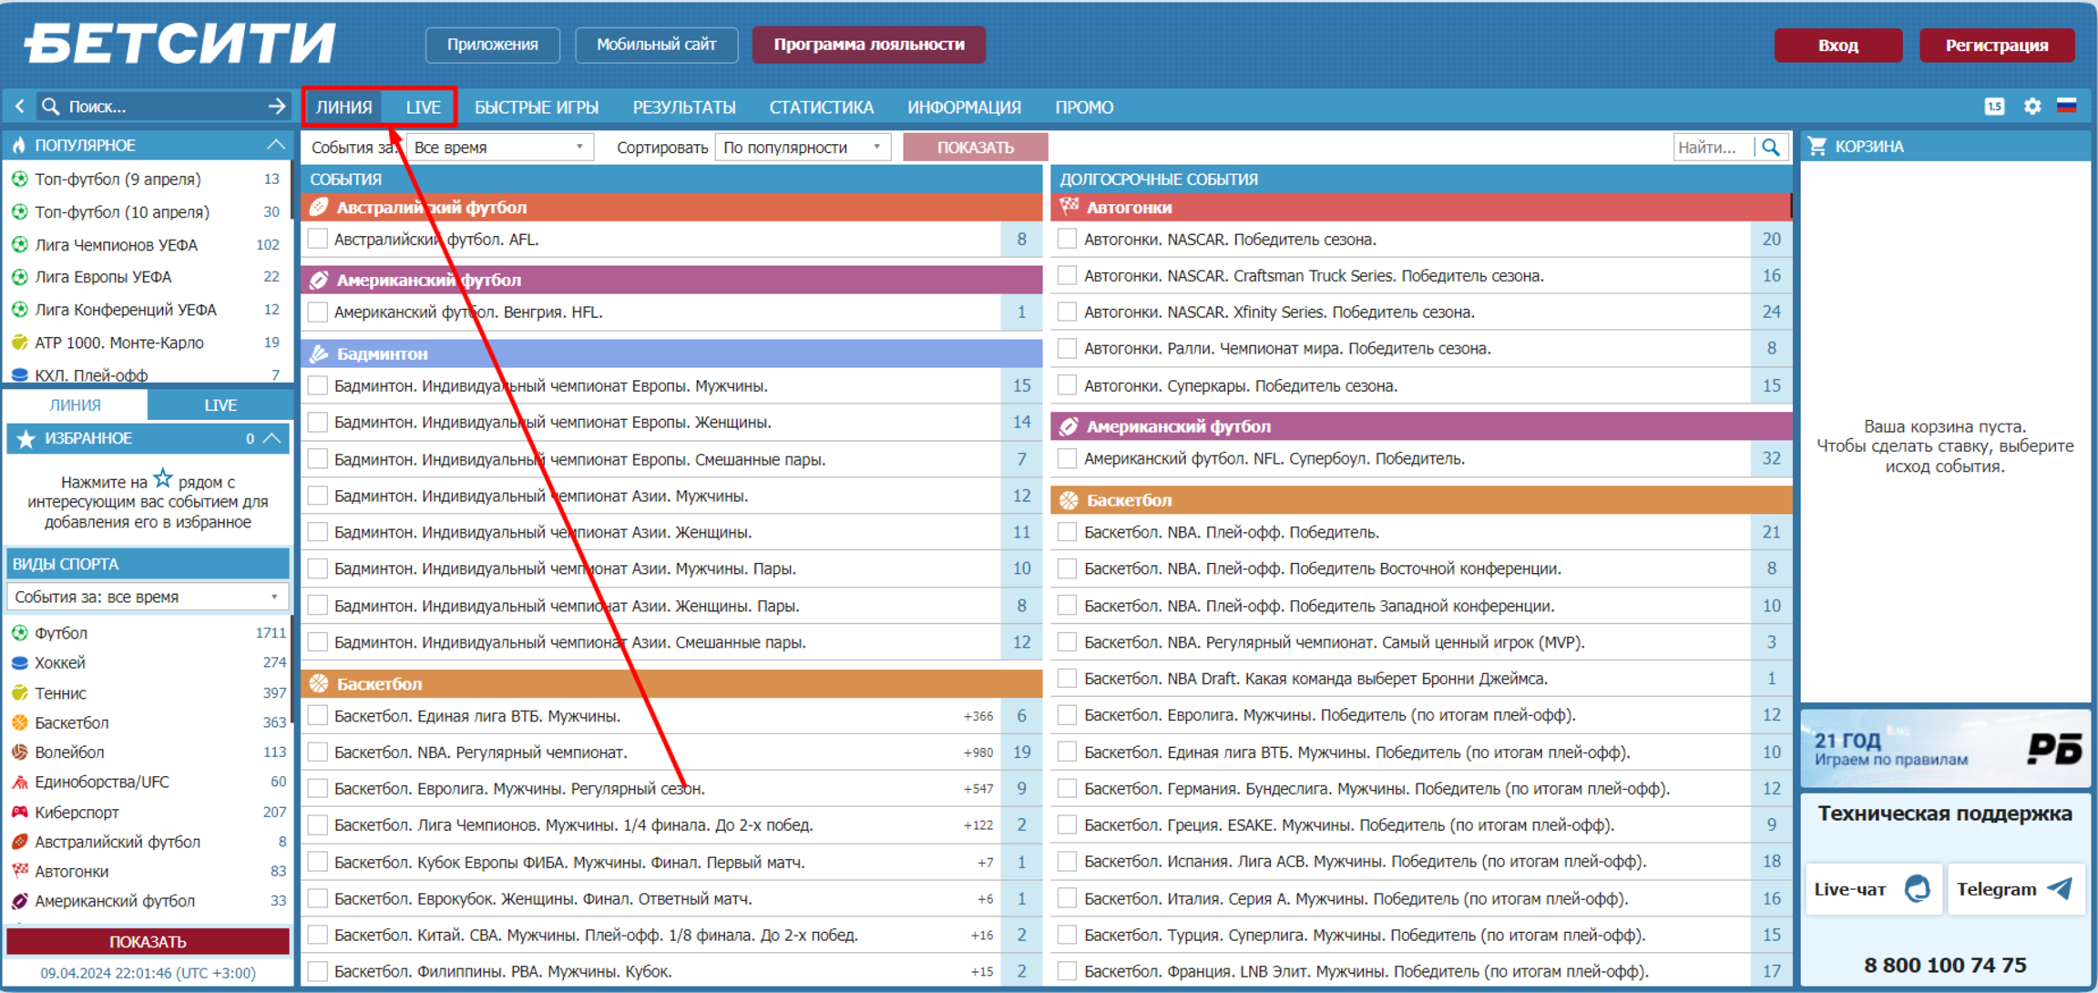Open Программа лояльности
The image size is (2098, 993).
[868, 45]
